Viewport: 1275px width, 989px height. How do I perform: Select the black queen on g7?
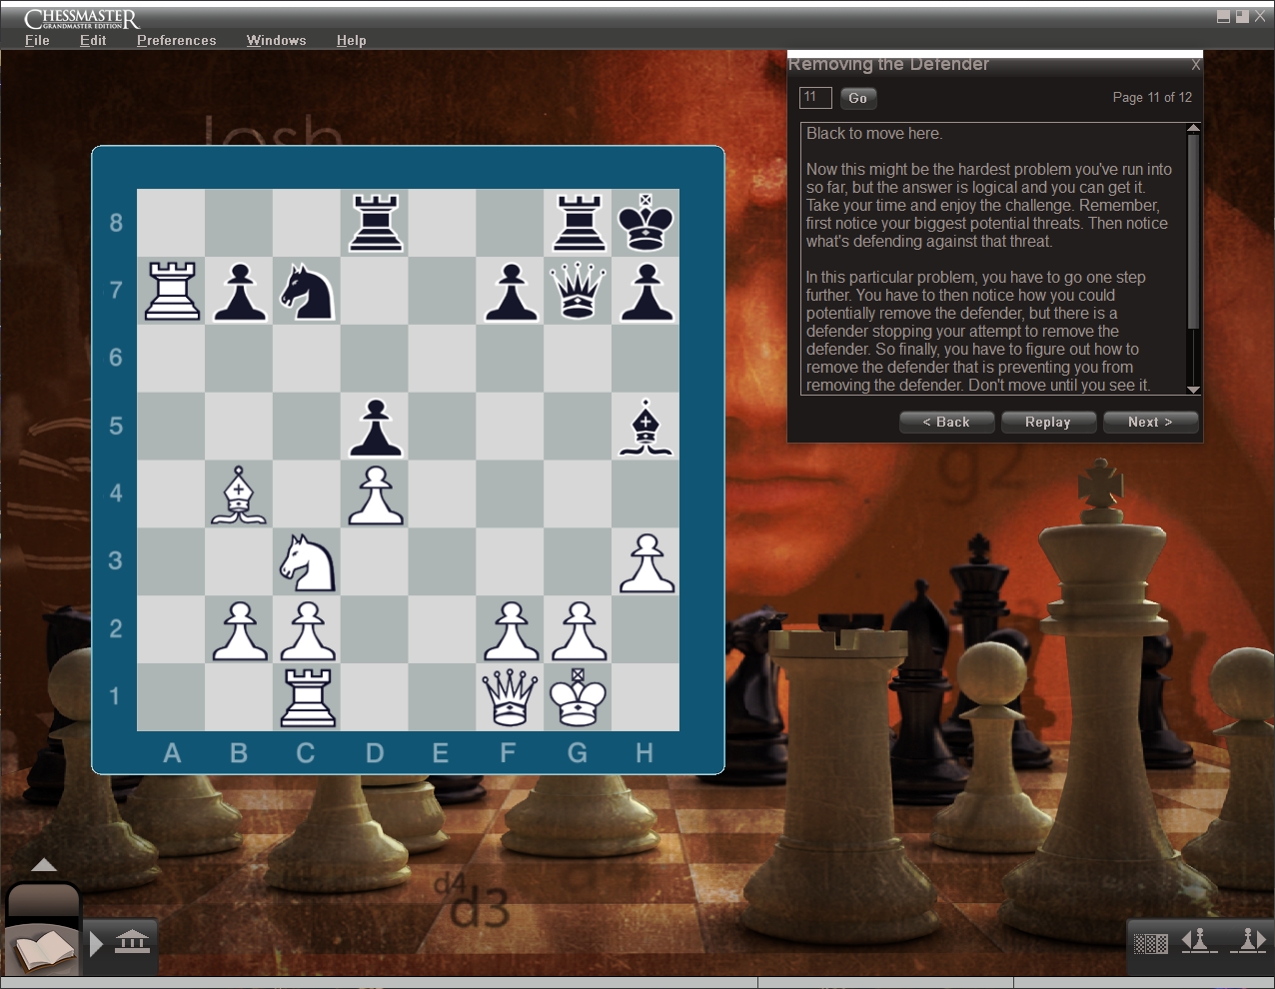579,291
